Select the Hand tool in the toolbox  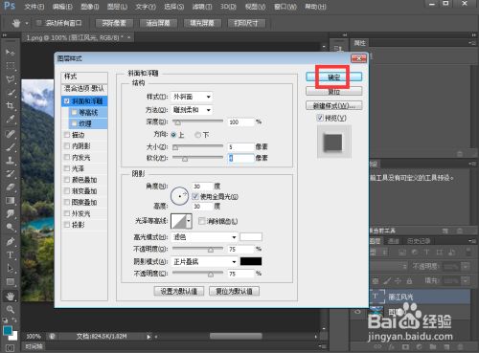click(x=10, y=297)
